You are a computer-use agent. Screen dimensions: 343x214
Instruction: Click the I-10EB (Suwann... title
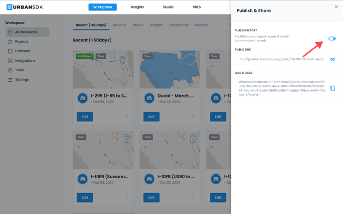[x=109, y=177]
